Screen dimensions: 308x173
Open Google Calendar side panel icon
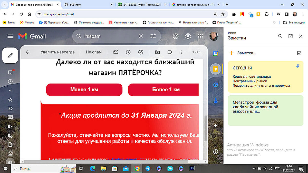216,53
